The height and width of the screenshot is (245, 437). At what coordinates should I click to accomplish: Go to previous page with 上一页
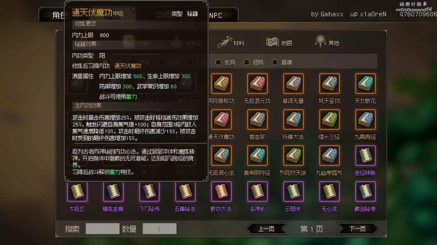coord(267,229)
